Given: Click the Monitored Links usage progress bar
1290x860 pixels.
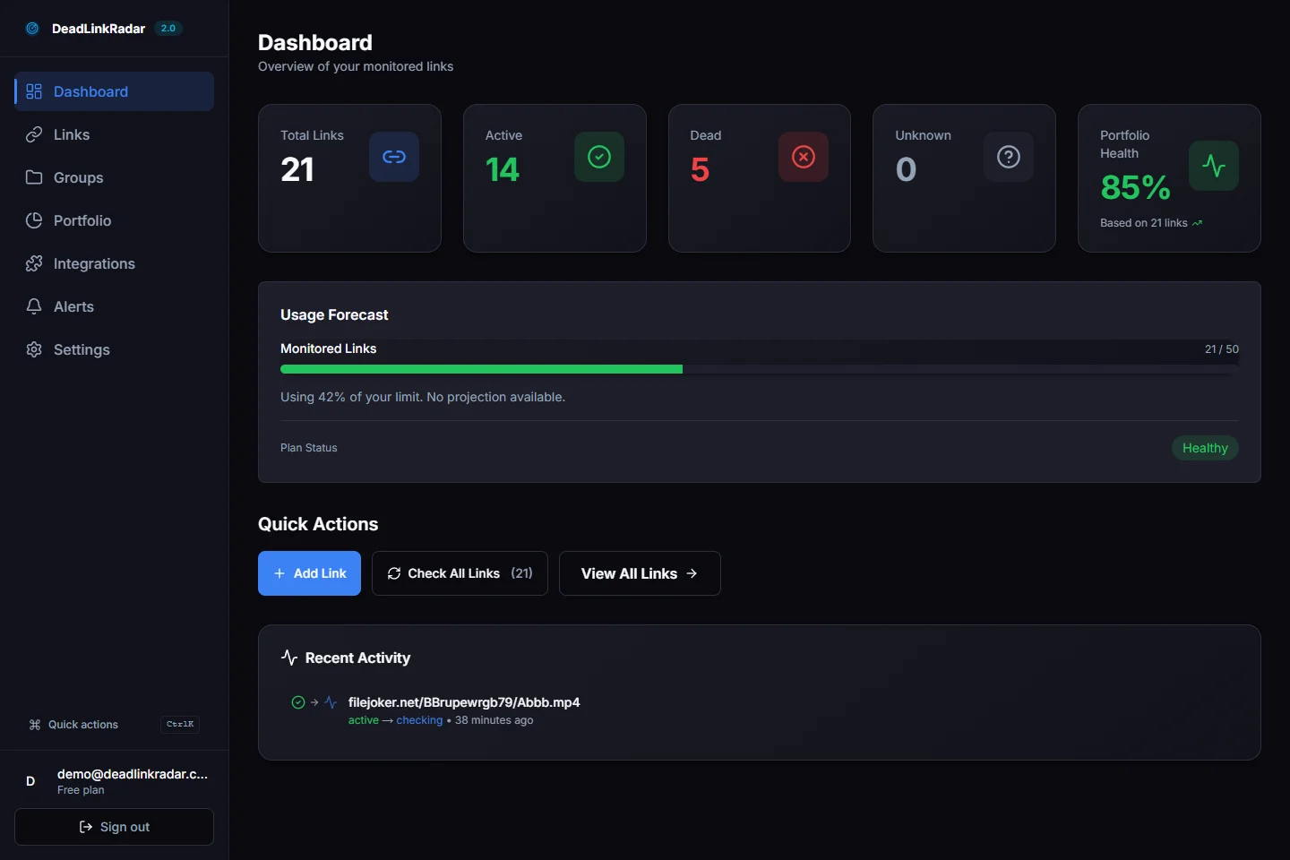Looking at the screenshot, I should pyautogui.click(x=759, y=369).
